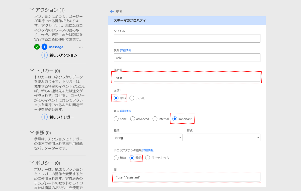
Task: Collapse the ポリシー (0) section
Action: pyautogui.click(x=32, y=163)
